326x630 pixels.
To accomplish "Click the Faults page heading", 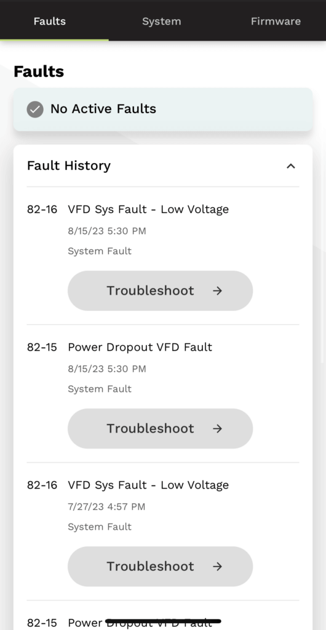I will point(39,71).
